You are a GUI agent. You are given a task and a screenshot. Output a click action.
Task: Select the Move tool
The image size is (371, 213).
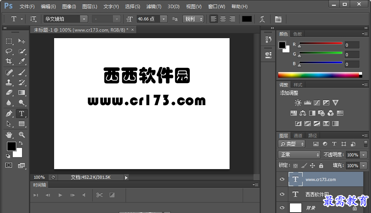coord(22,41)
